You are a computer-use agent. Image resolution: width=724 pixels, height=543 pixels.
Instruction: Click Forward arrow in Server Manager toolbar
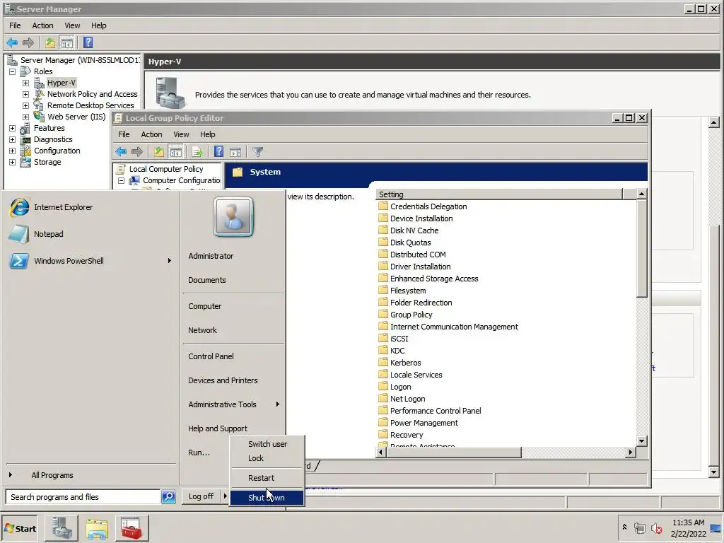pyautogui.click(x=28, y=43)
